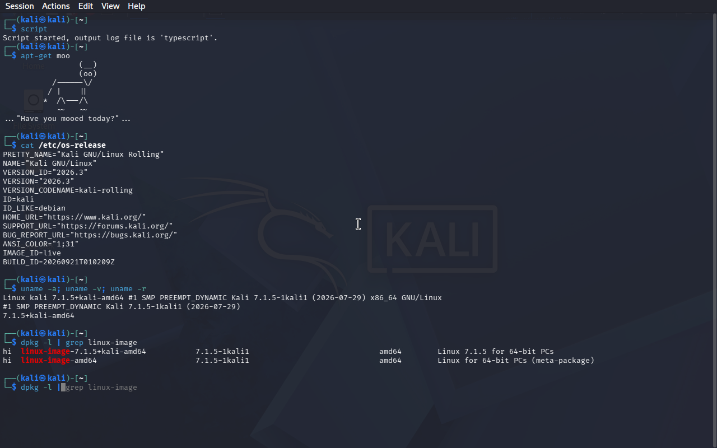Click the BUILD_ID=20260921T010209Z line
This screenshot has width=717, height=448.
tap(59, 262)
